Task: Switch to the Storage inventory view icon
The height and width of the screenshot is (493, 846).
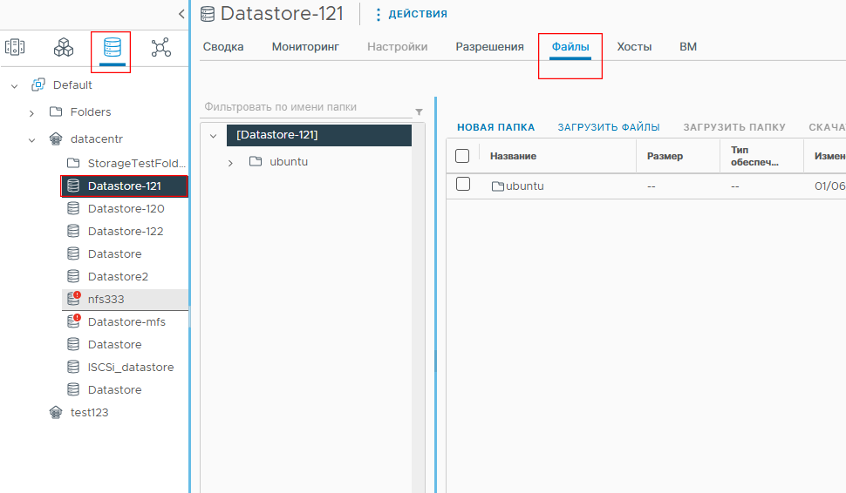Action: pyautogui.click(x=112, y=47)
